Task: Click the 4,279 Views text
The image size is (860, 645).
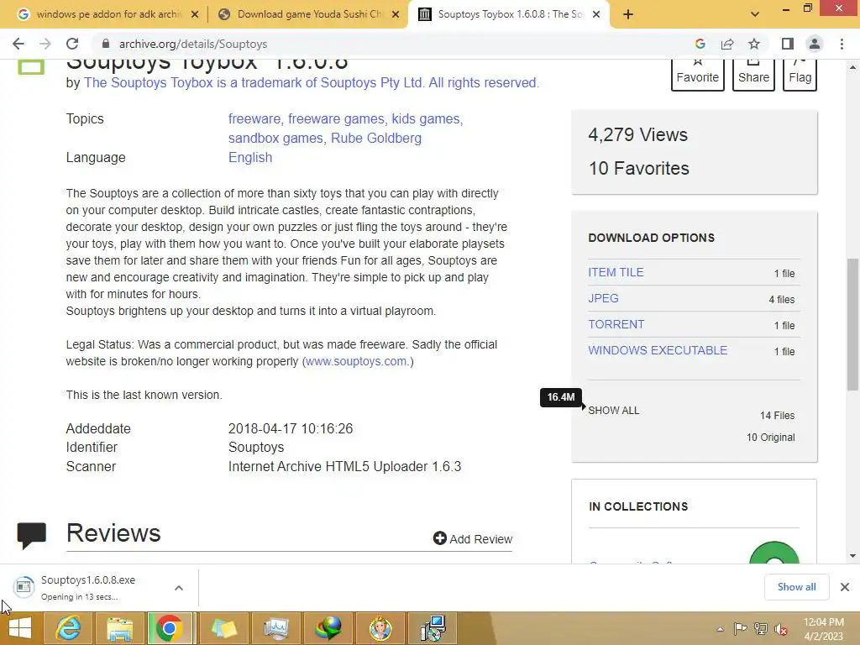Action: tap(638, 135)
